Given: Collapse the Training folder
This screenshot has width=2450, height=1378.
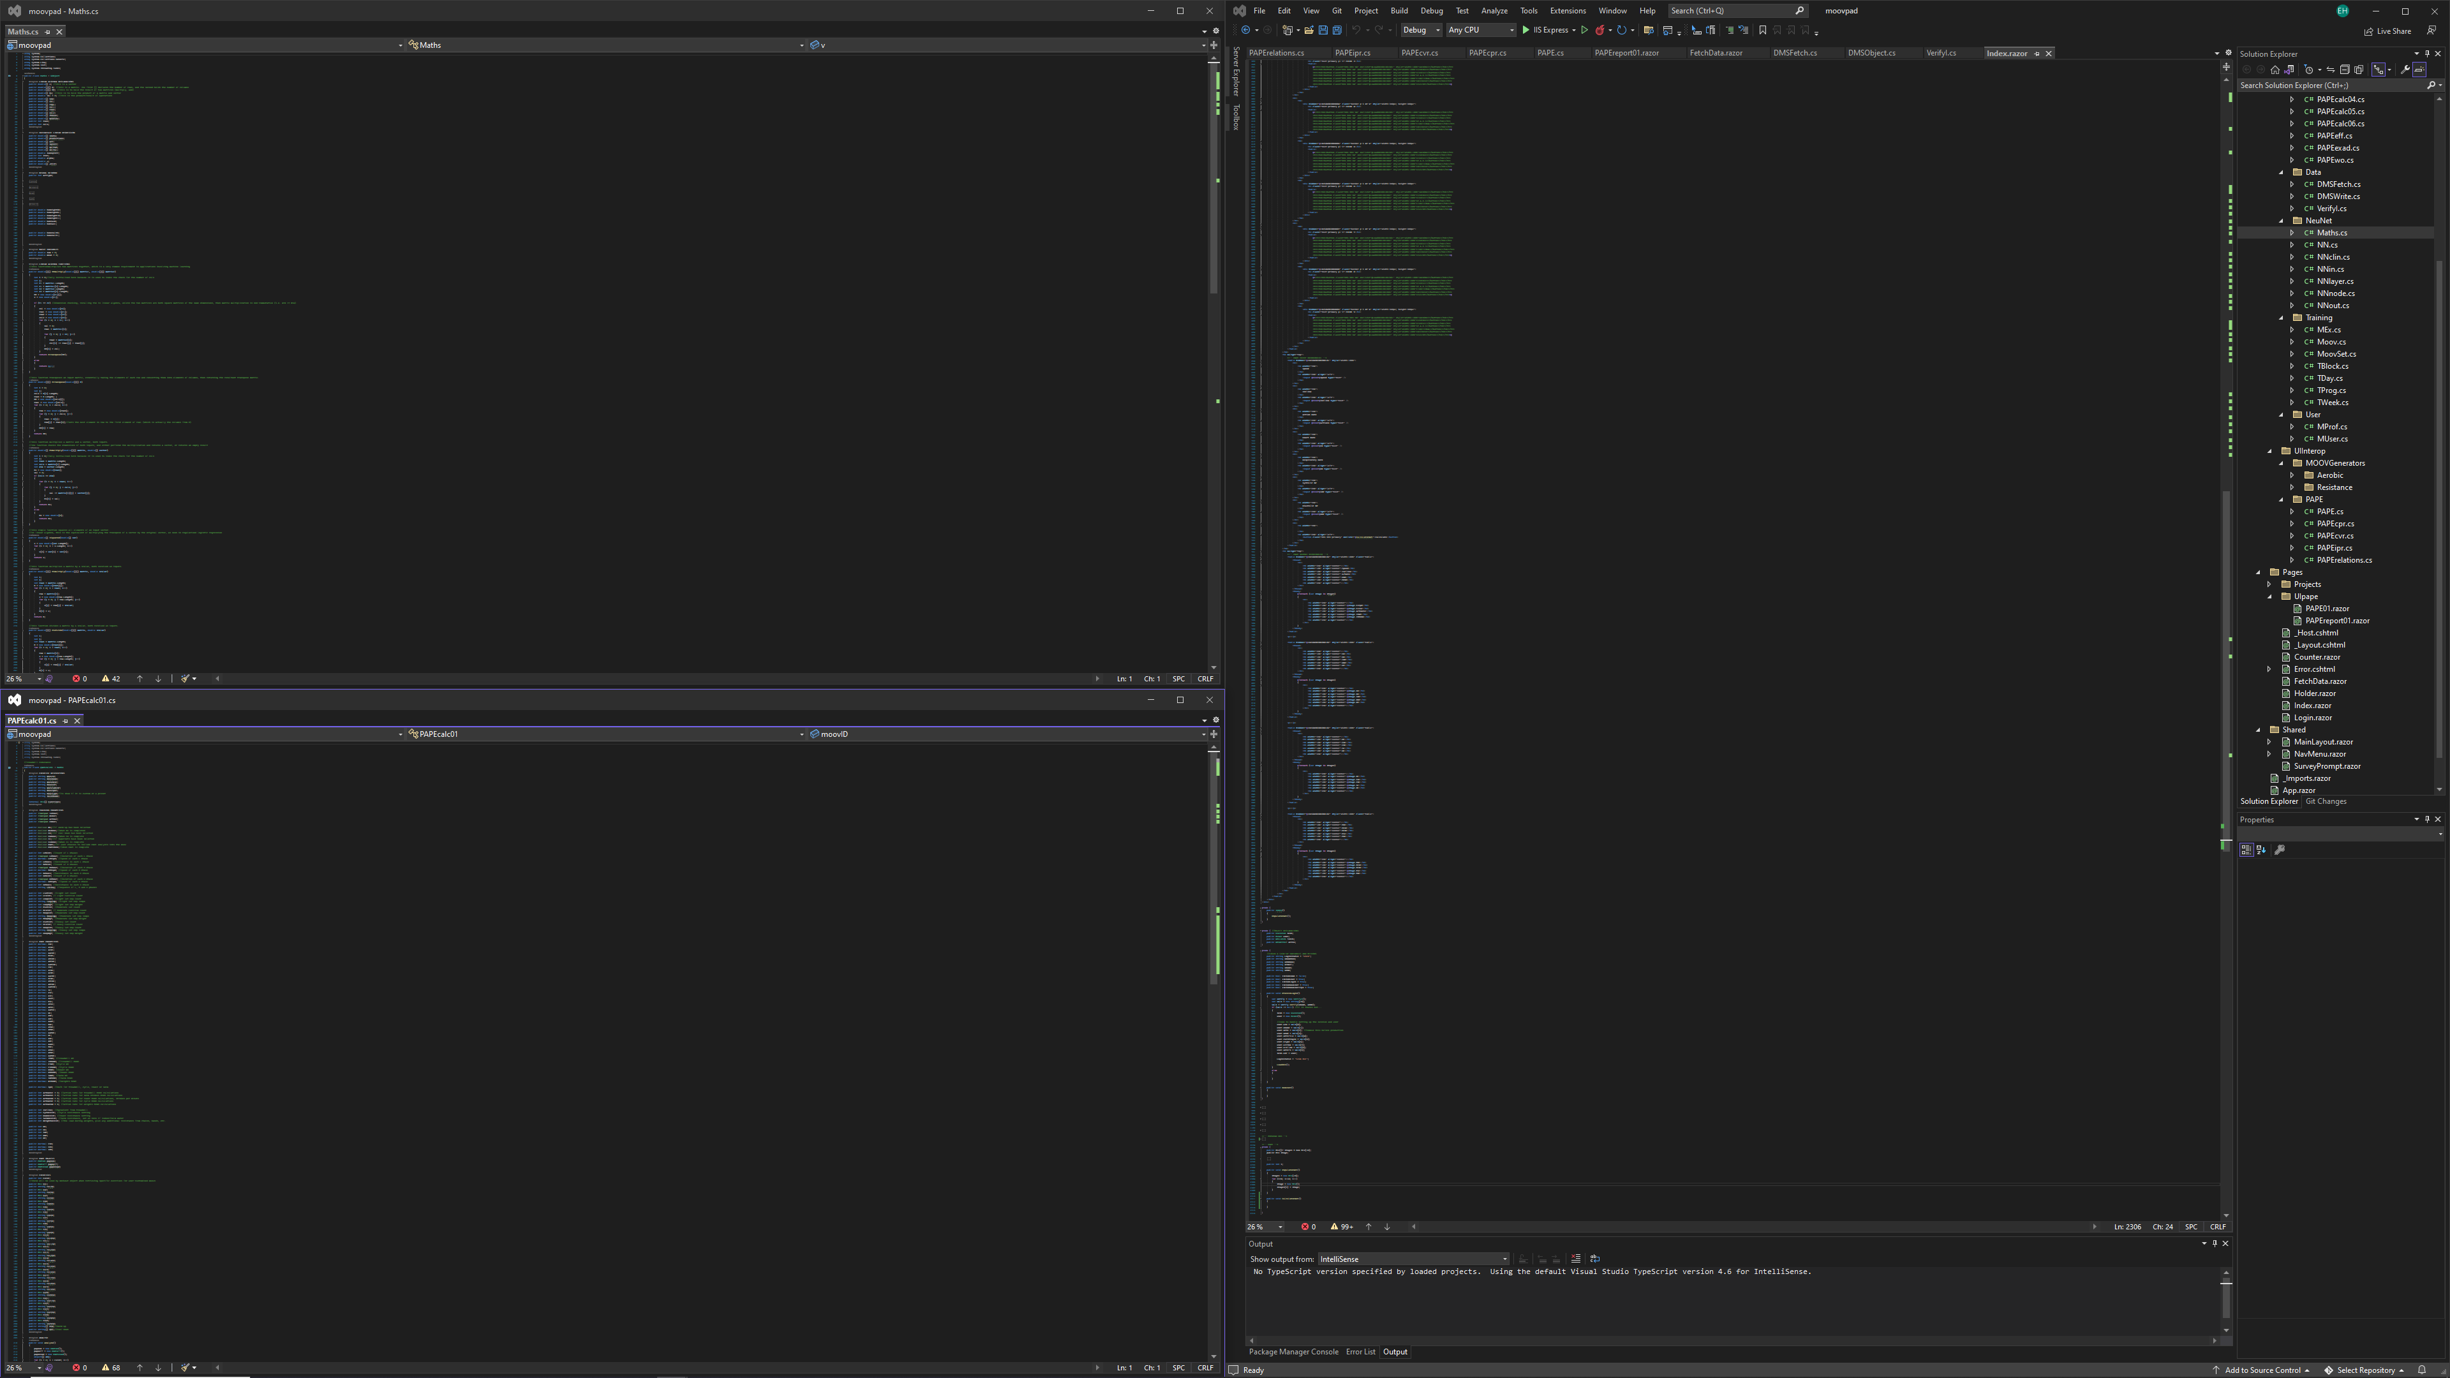Looking at the screenshot, I should tap(2281, 318).
